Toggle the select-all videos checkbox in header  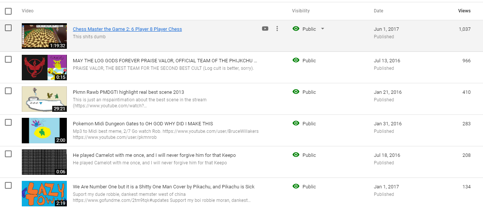(x=8, y=11)
